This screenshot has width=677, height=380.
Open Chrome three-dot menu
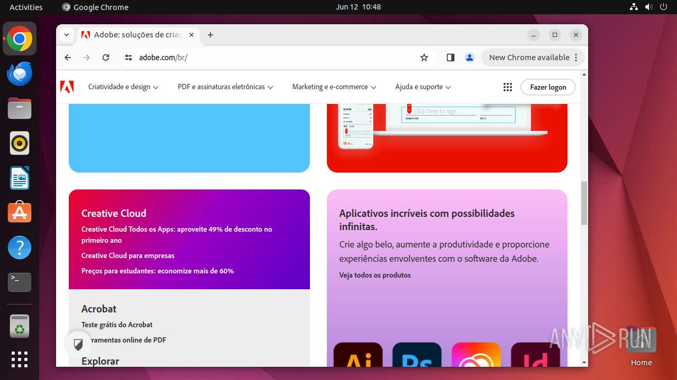point(577,58)
